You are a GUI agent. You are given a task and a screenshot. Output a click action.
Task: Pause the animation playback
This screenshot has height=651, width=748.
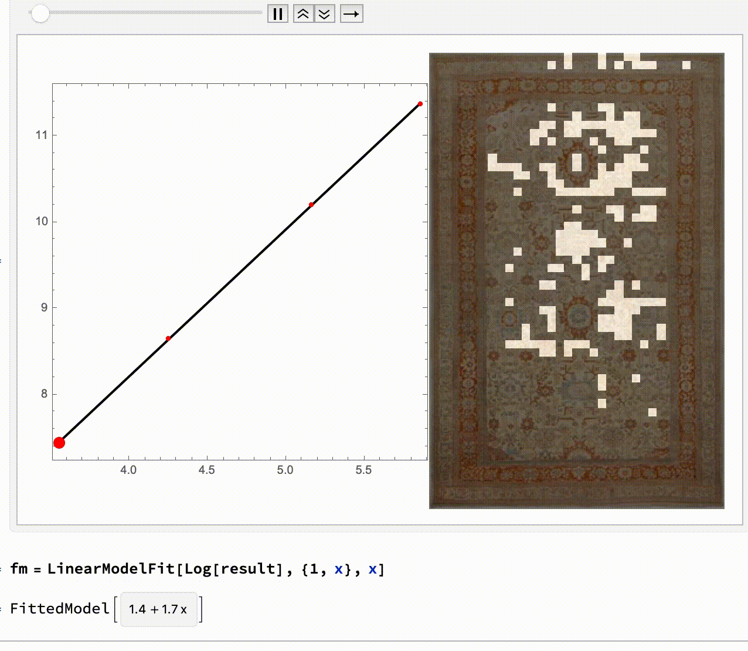point(278,13)
